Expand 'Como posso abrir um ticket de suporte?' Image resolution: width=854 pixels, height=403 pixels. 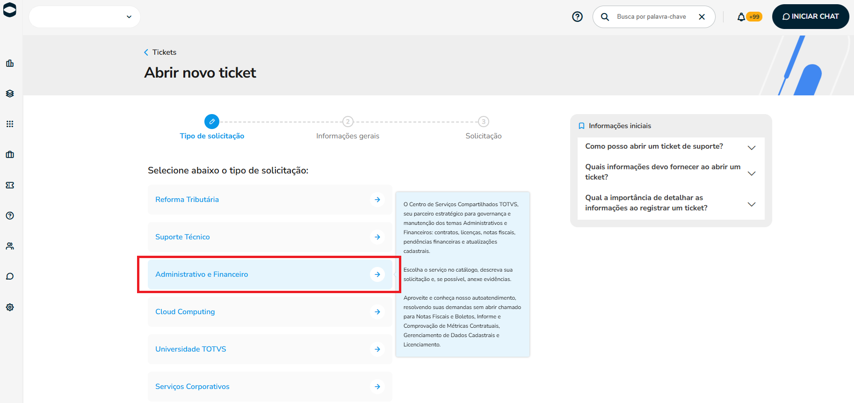pyautogui.click(x=671, y=147)
